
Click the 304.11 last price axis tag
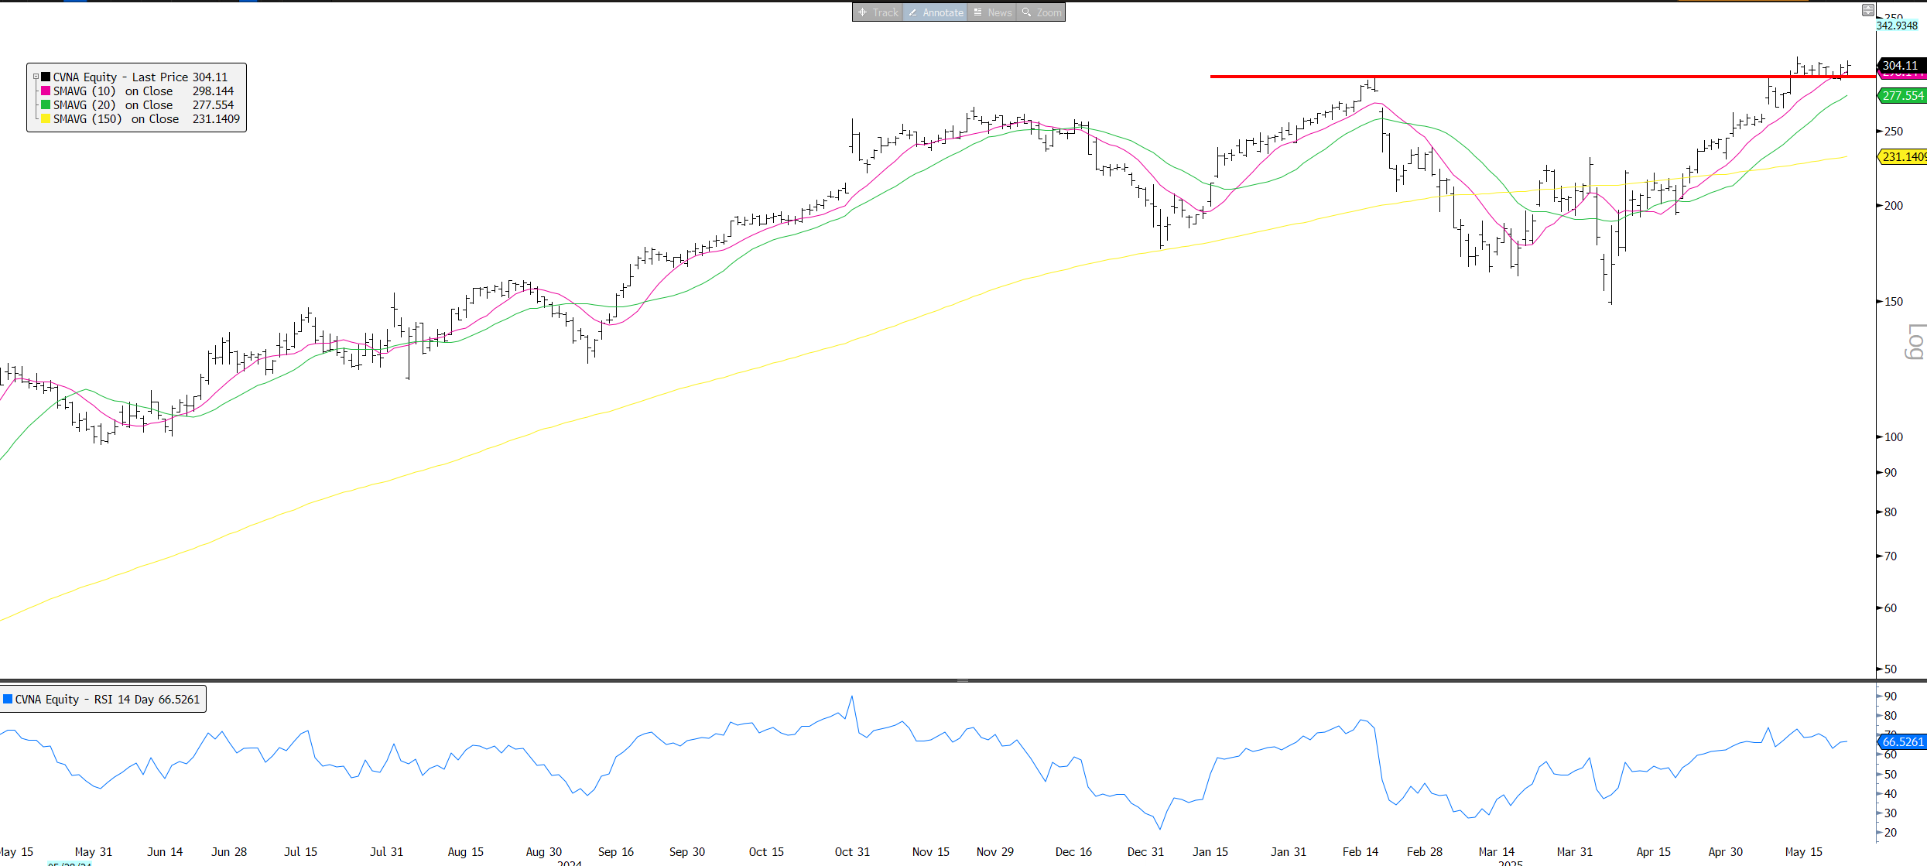[1900, 65]
